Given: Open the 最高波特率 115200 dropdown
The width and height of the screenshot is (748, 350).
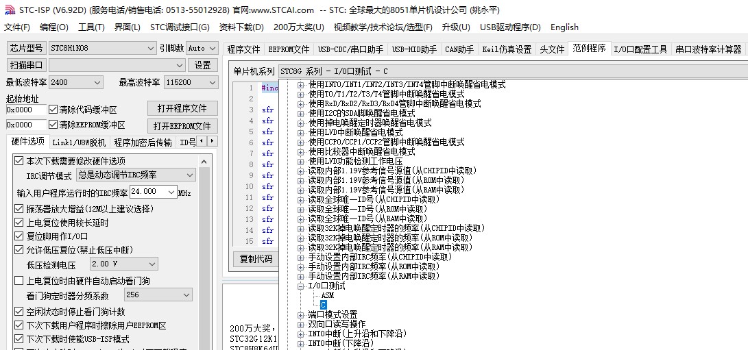Looking at the screenshot, I should [191, 82].
